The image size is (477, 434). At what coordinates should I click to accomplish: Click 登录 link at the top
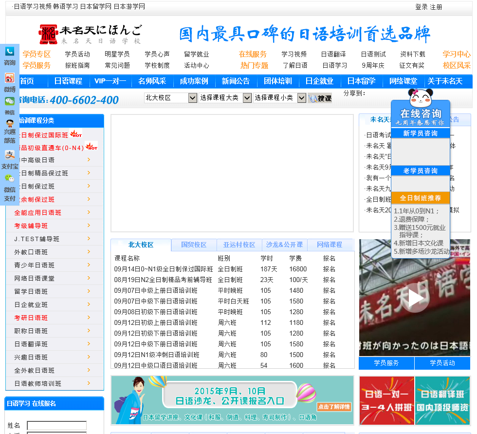click(422, 7)
